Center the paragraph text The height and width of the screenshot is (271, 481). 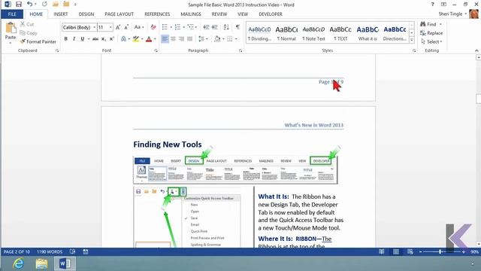tap(174, 39)
